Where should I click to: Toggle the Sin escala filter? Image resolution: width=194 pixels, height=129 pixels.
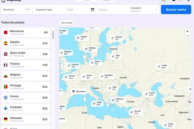67,23
